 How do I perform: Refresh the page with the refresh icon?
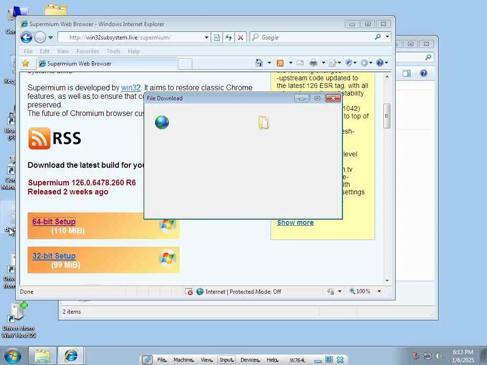pyautogui.click(x=229, y=38)
